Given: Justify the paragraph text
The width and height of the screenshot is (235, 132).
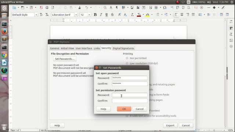Looking at the screenshot, I should click(x=193, y=15).
